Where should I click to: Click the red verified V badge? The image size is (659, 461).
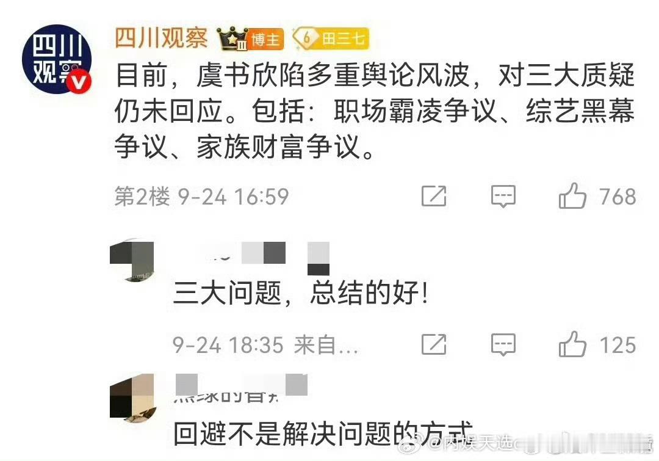[79, 82]
